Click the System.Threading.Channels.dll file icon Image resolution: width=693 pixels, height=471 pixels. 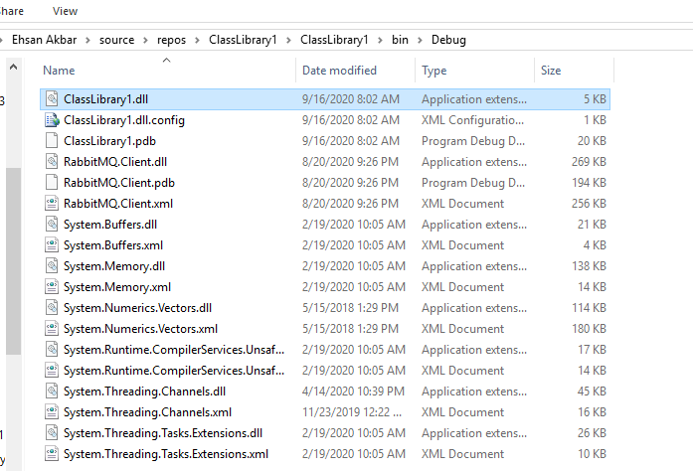tap(52, 392)
